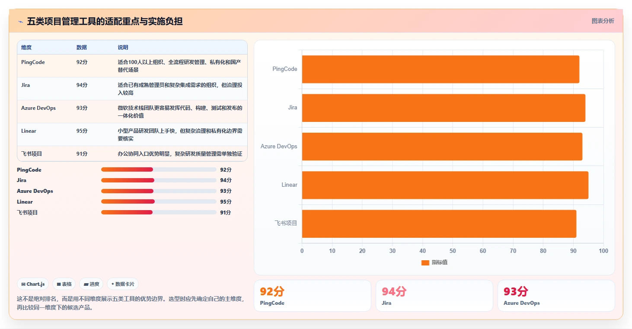
Task: Click the 95分 value next to Linear progress
Action: pyautogui.click(x=226, y=202)
